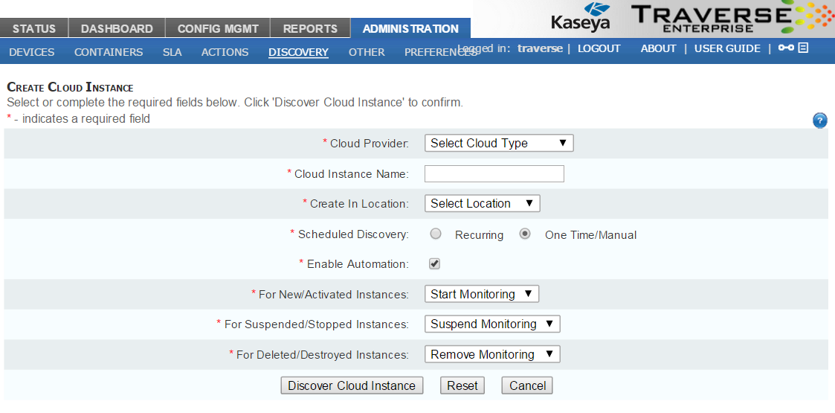Click the blue help question mark icon
Viewport: 835px width, 413px height.
tap(820, 121)
